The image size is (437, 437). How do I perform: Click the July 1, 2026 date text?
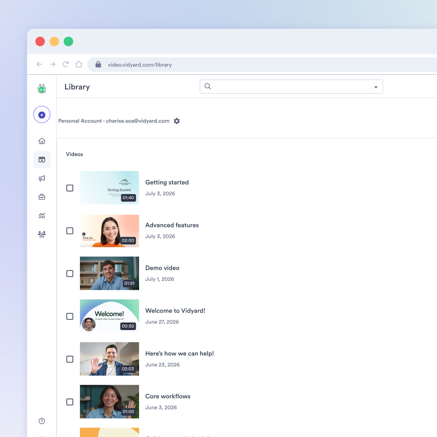159,279
